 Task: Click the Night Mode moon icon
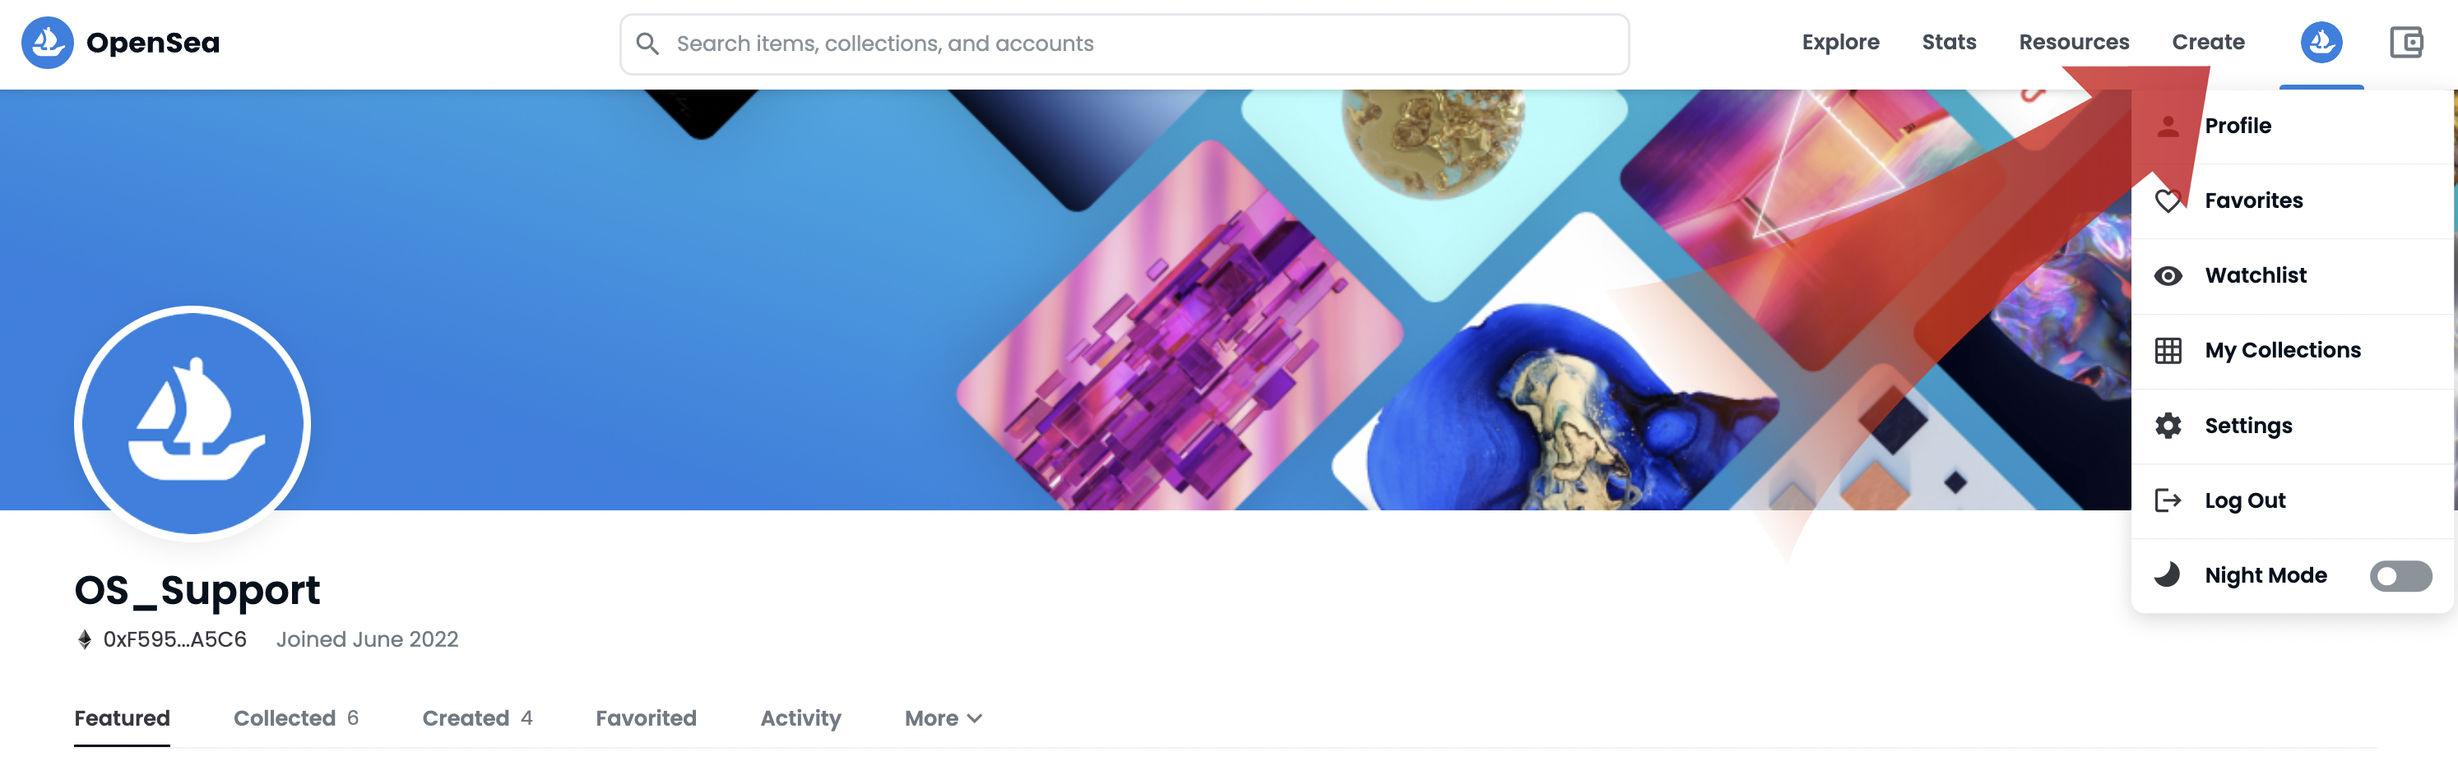[x=2167, y=574]
